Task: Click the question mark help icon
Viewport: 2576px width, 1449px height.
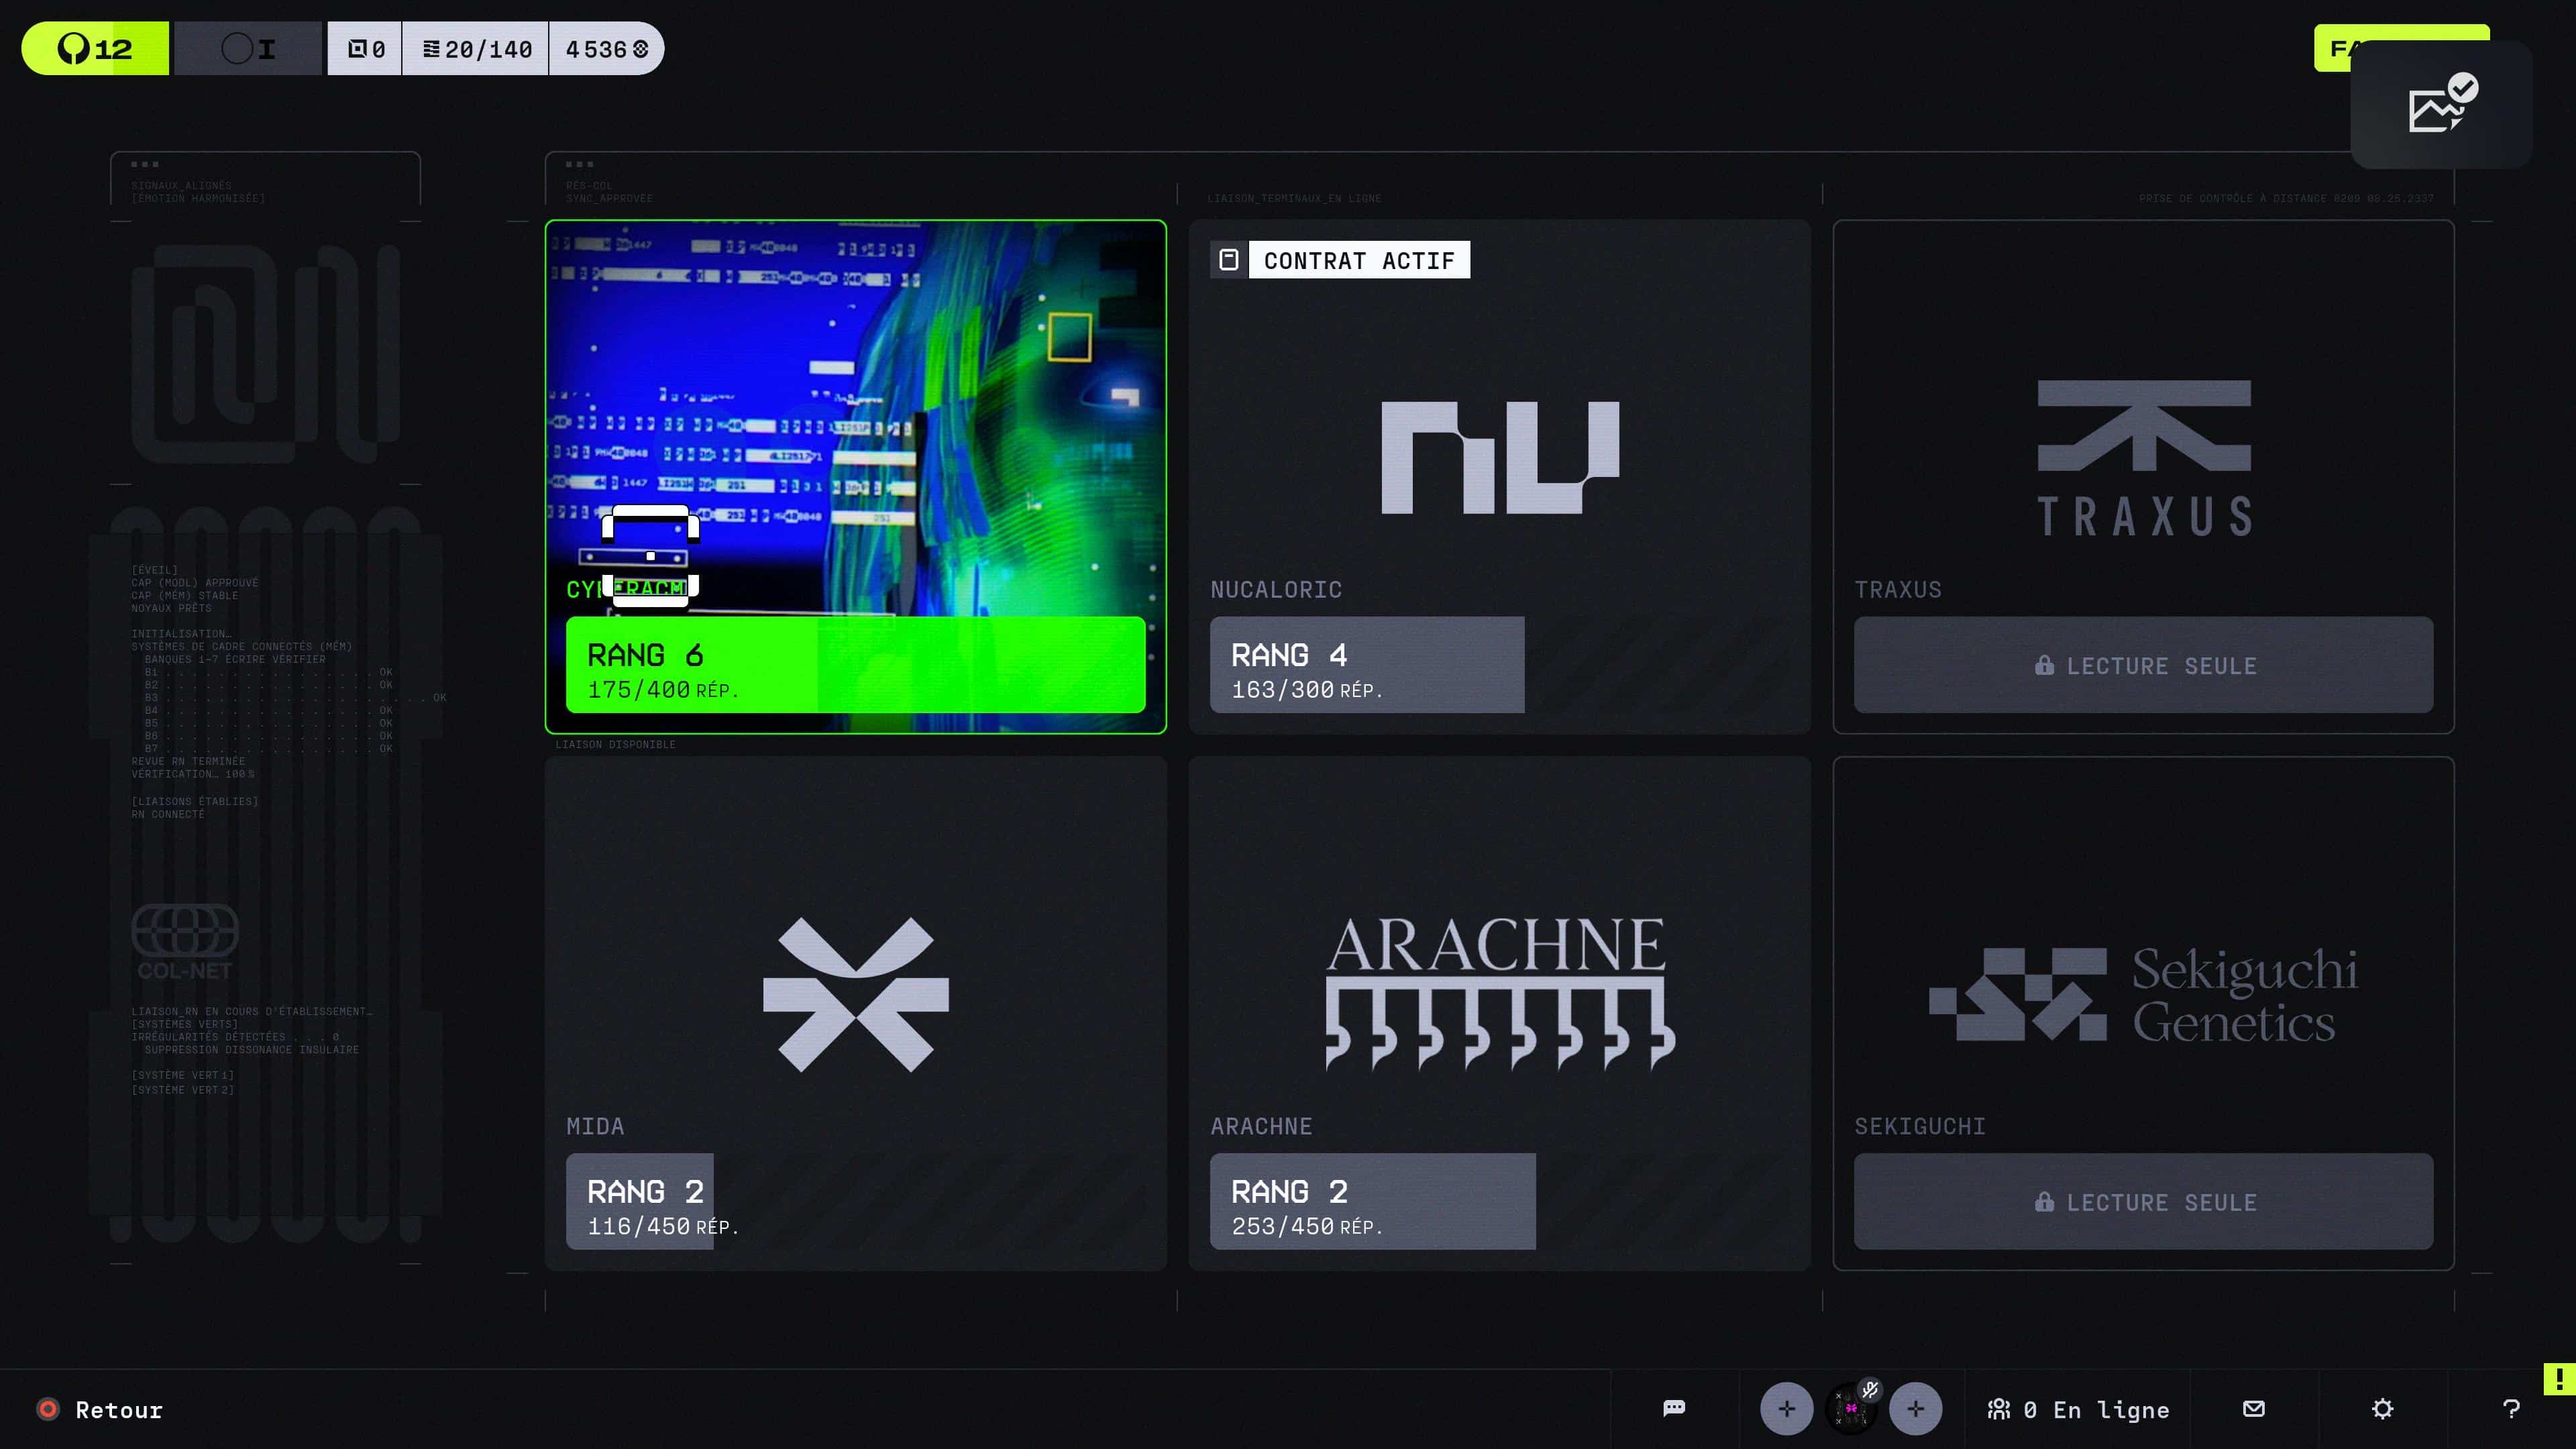Action: coord(2511,1408)
